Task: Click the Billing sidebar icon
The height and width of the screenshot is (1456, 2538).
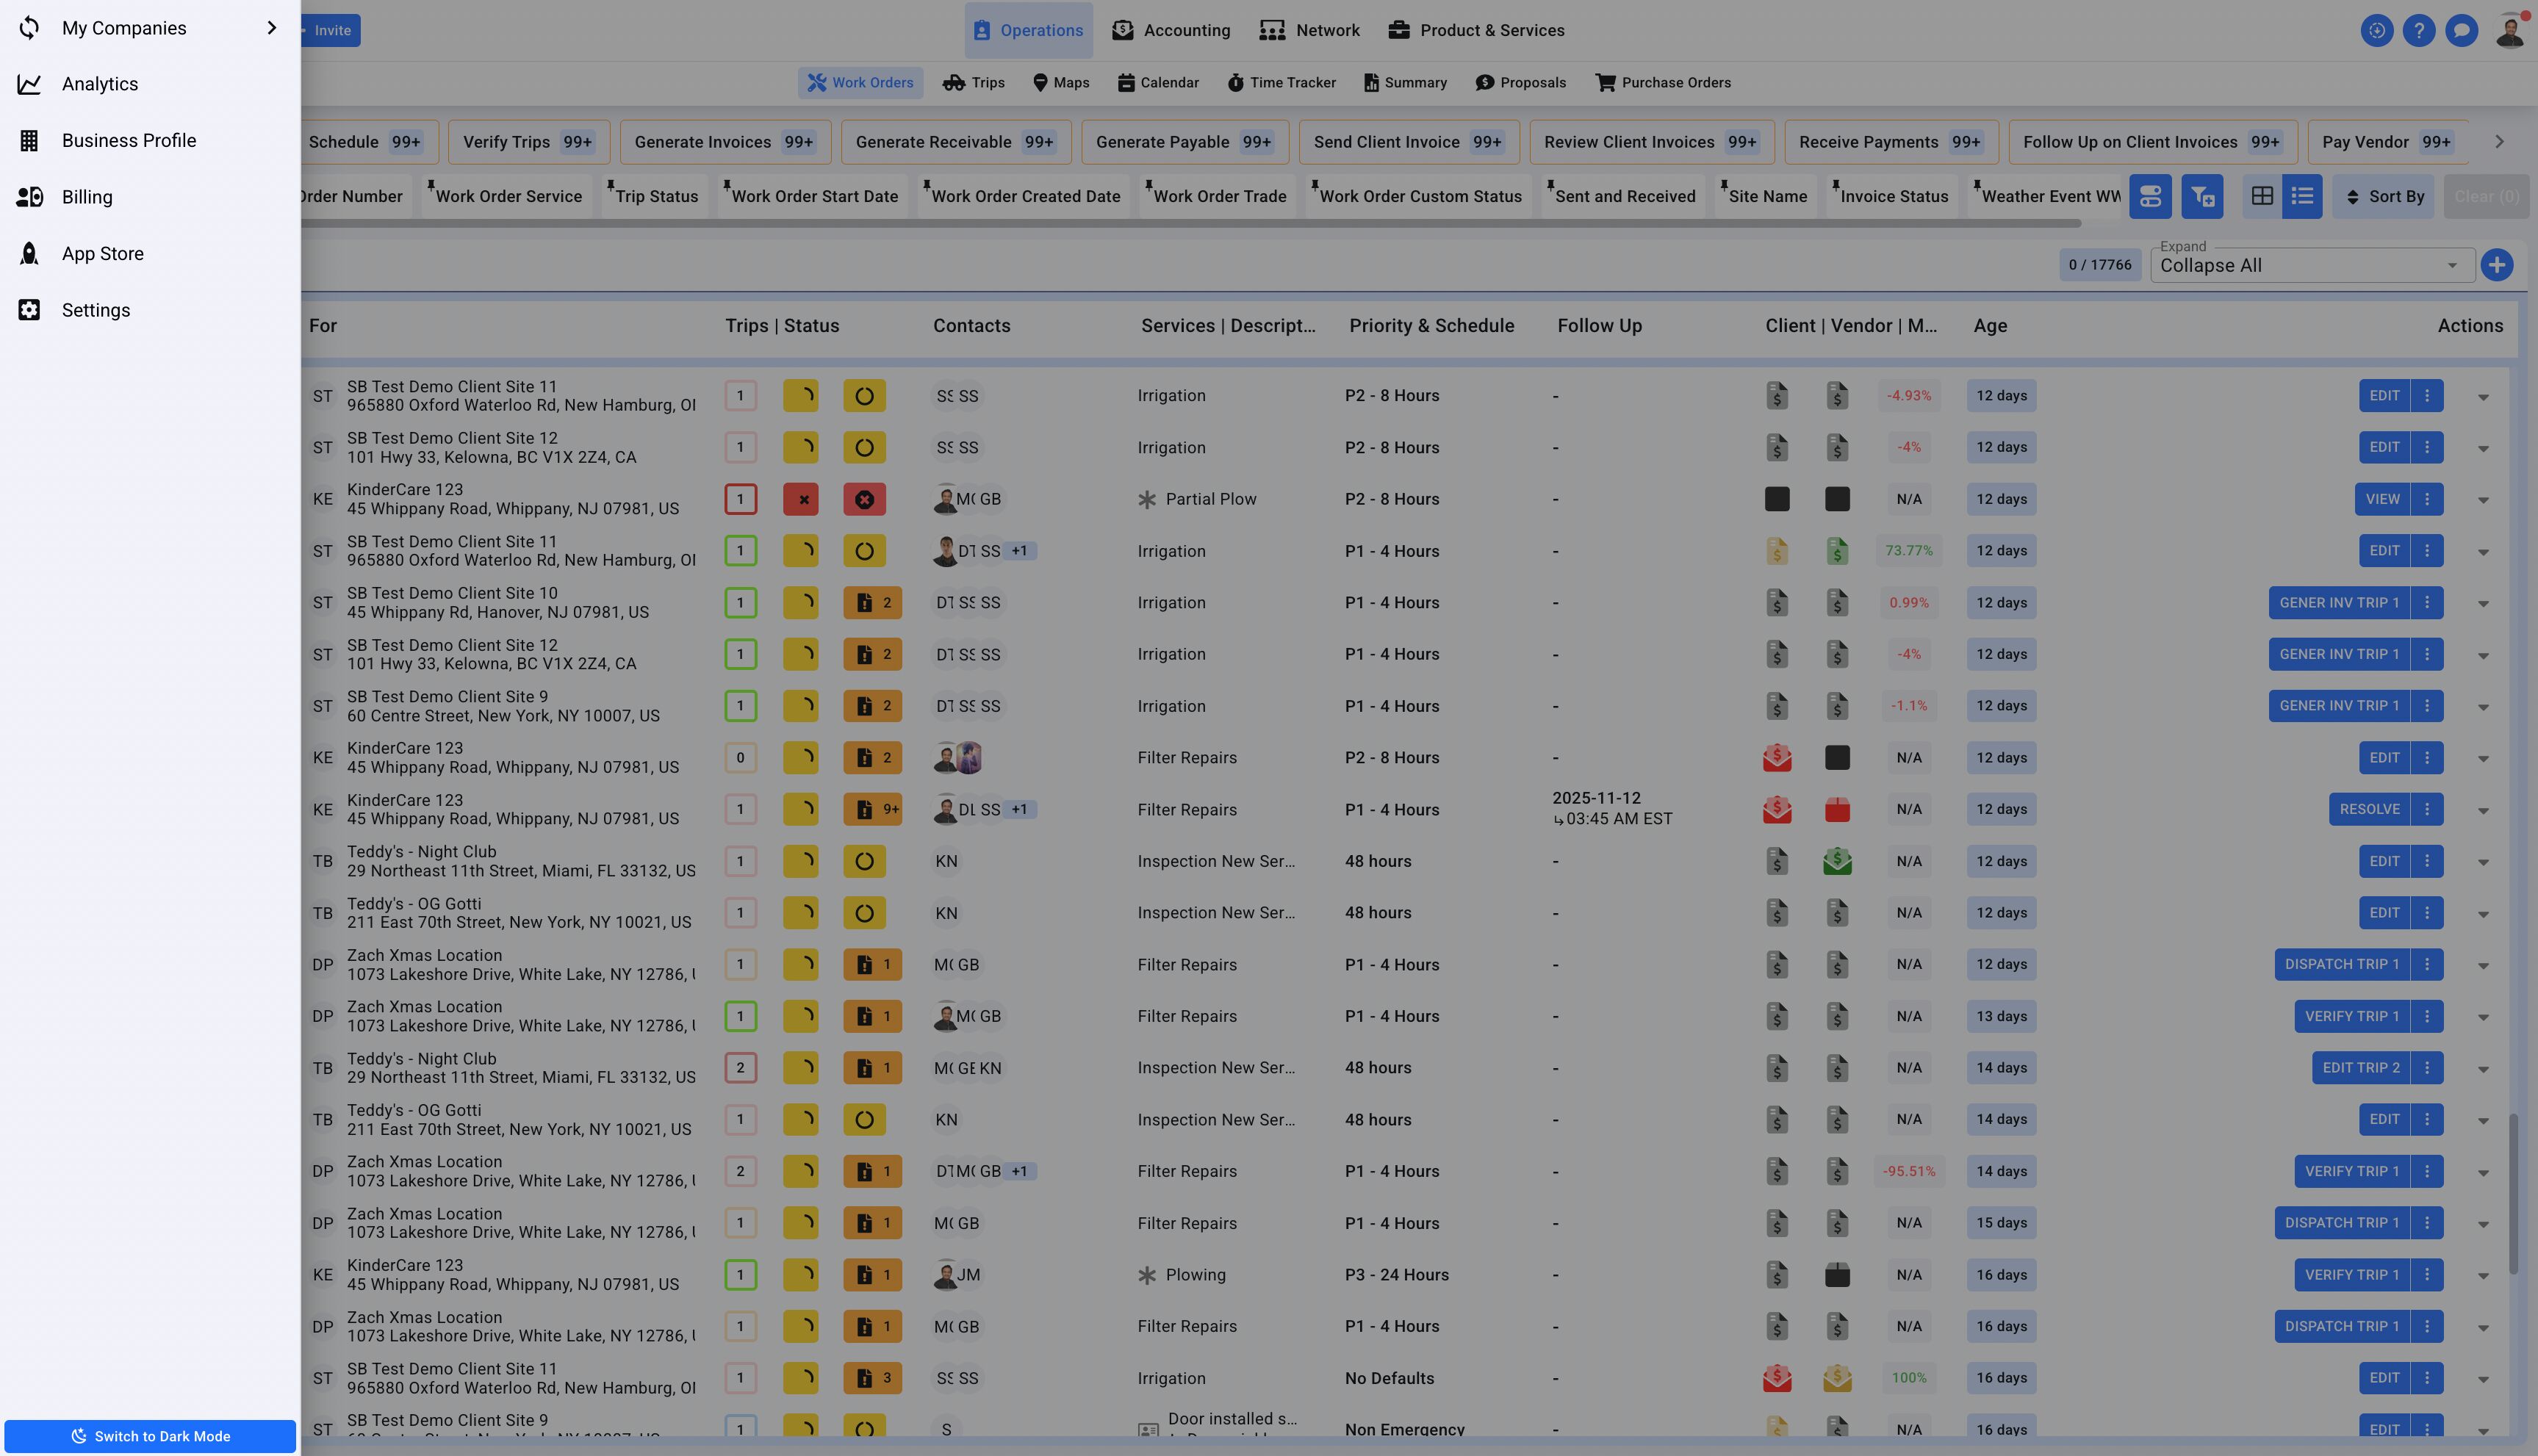Action: [x=29, y=197]
